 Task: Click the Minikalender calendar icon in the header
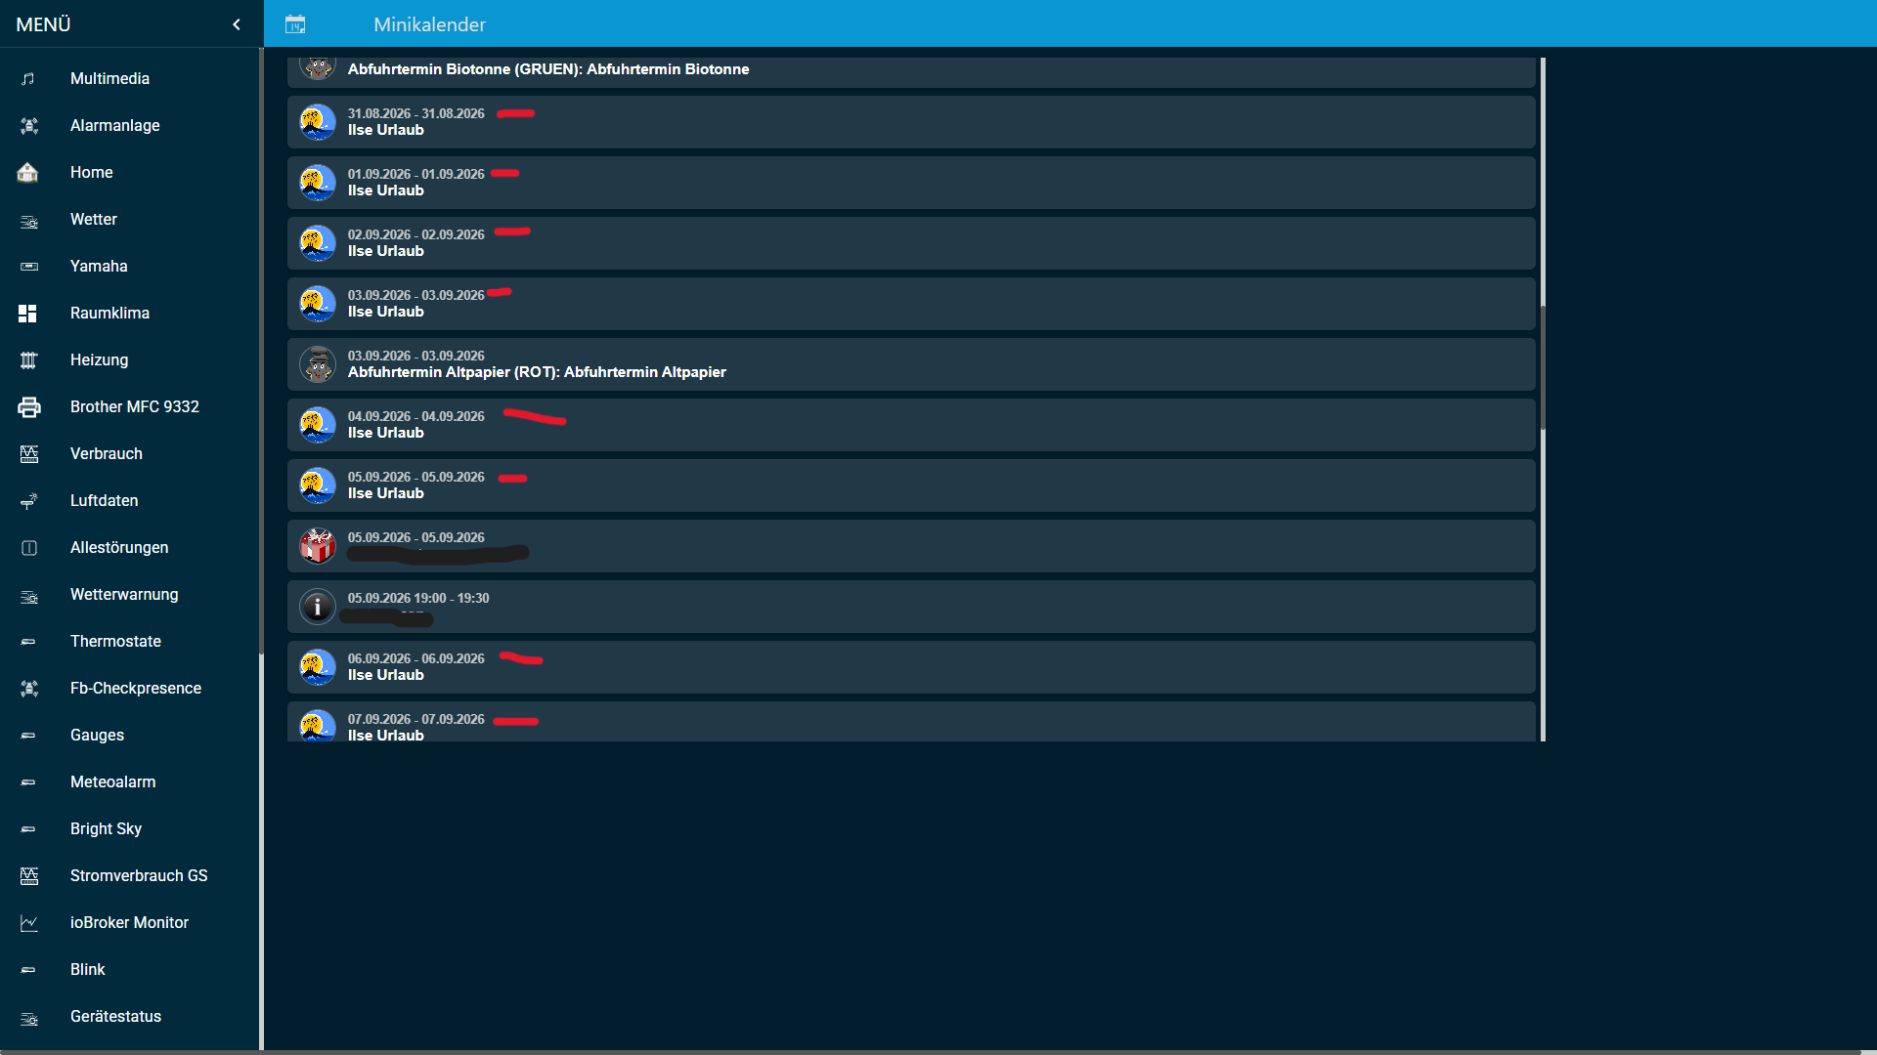295,24
